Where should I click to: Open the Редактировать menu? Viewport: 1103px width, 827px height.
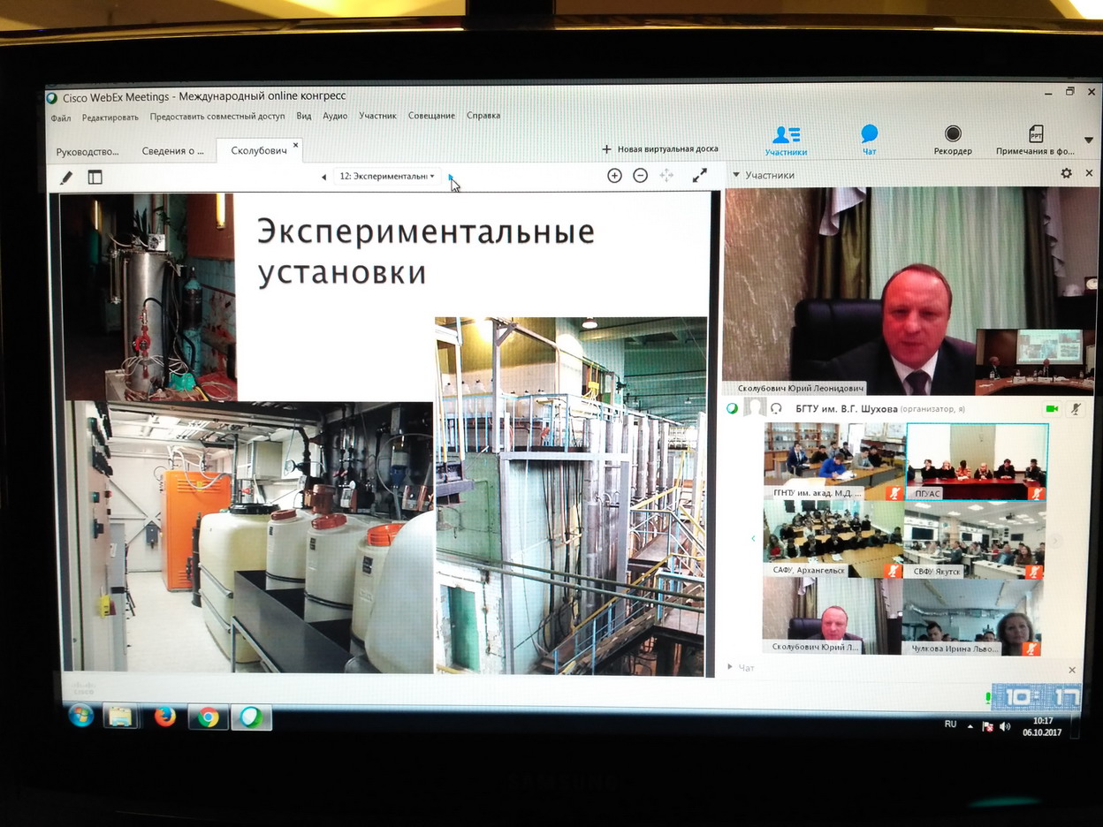pos(110,117)
